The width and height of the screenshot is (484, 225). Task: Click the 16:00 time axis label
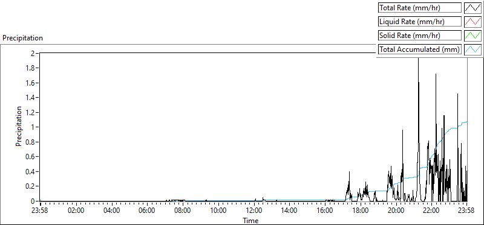pos(325,211)
